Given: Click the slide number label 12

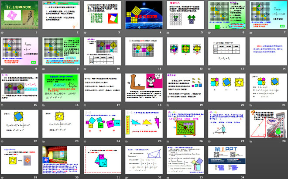Looking at the screenshot, I should tap(201, 69).
